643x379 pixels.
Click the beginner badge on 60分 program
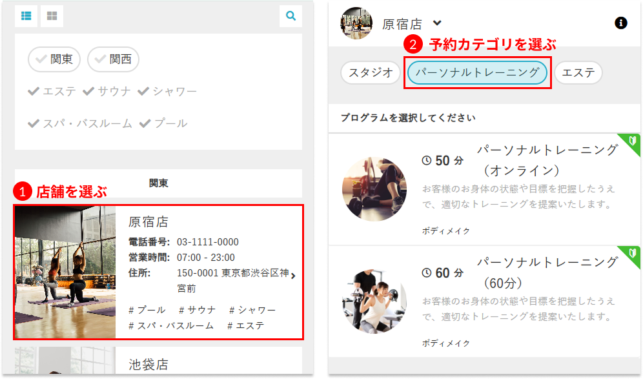pyautogui.click(x=632, y=254)
